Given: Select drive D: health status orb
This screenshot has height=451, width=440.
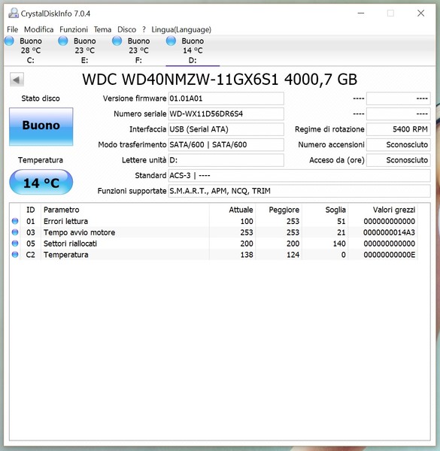Looking at the screenshot, I should [x=171, y=41].
